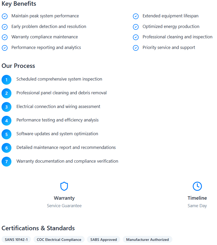Click the Timeline clock icon

[x=197, y=186]
